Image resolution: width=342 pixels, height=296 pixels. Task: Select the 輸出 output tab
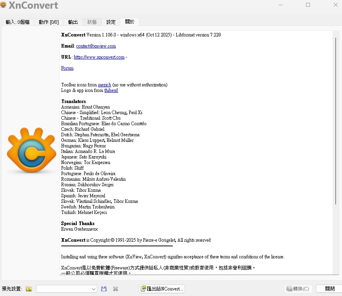click(x=73, y=22)
